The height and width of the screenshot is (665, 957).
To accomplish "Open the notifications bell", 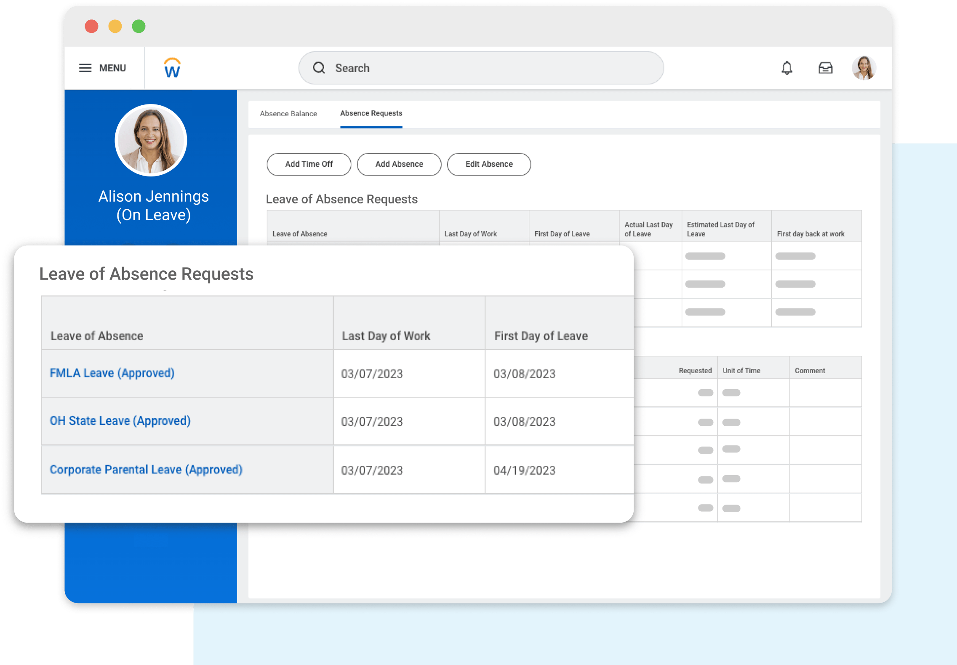I will coord(786,68).
